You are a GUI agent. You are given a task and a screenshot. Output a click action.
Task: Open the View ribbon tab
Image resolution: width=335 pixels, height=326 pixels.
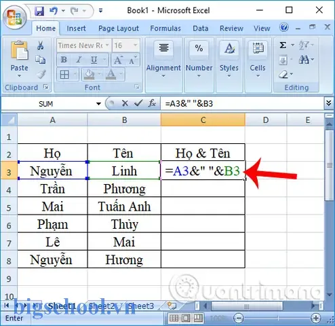262,29
